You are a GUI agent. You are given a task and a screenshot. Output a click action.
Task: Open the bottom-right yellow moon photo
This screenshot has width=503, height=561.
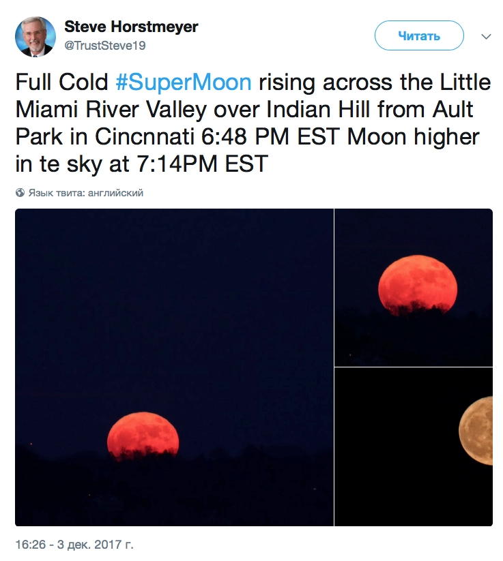coord(413,446)
